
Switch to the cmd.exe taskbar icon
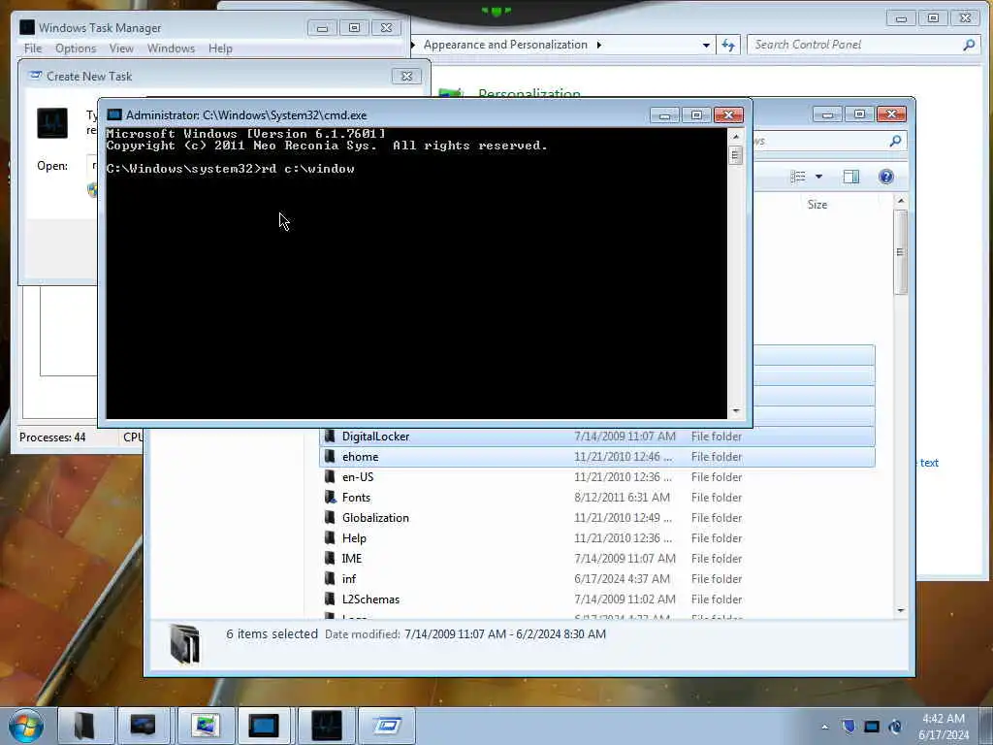[264, 726]
